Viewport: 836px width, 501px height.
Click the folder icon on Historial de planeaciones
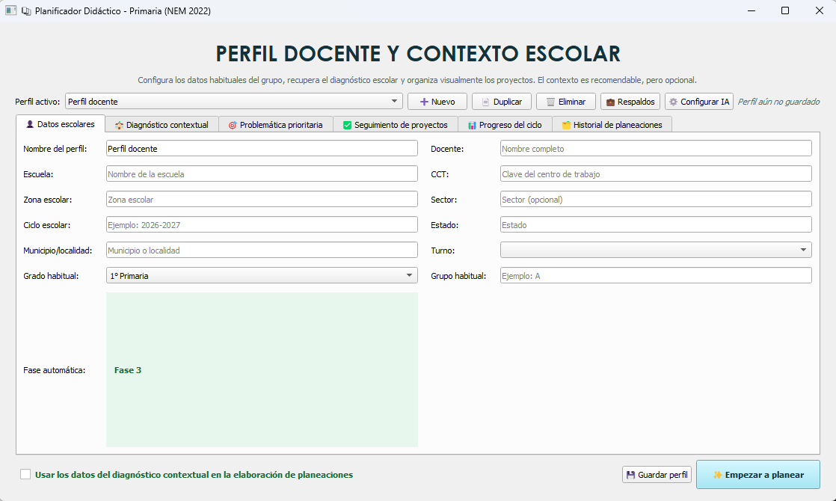coord(566,126)
